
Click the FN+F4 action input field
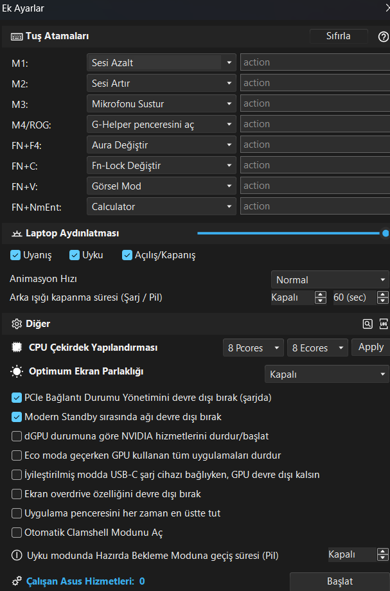pyautogui.click(x=315, y=145)
